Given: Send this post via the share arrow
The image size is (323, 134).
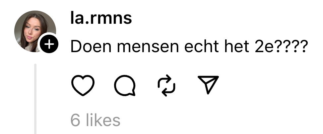Looking at the screenshot, I should pyautogui.click(x=208, y=85).
